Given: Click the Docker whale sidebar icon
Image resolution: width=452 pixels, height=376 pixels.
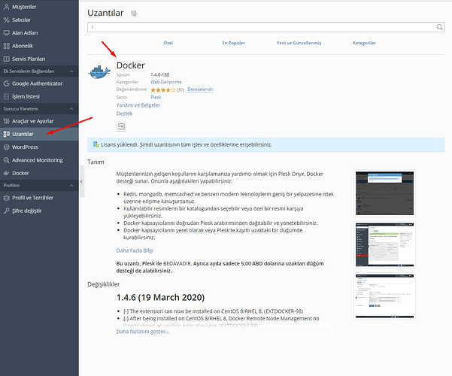Looking at the screenshot, I should (x=6, y=173).
